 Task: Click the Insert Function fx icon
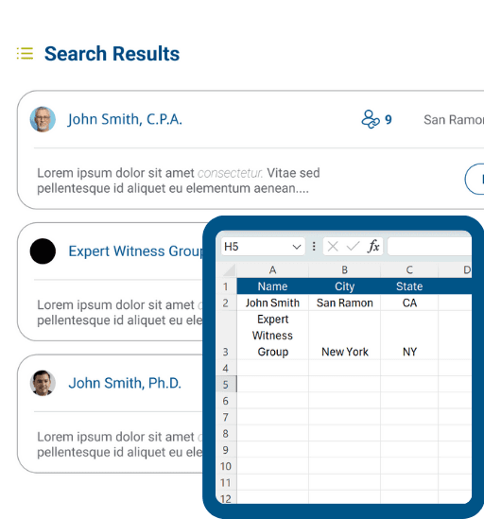coord(373,247)
